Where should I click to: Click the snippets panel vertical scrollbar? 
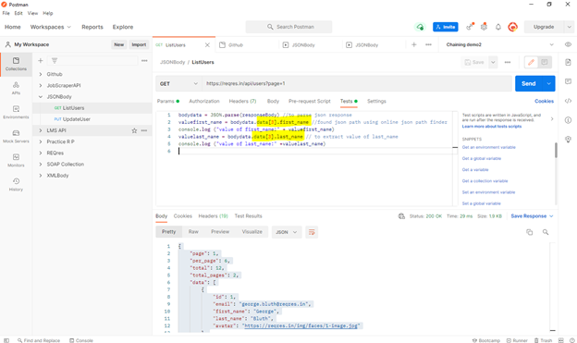pos(556,150)
